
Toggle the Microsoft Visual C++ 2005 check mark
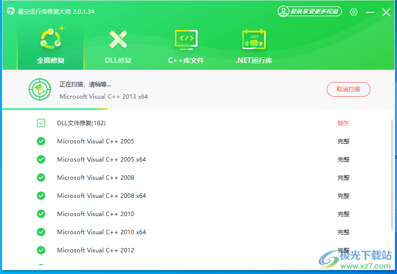41,141
